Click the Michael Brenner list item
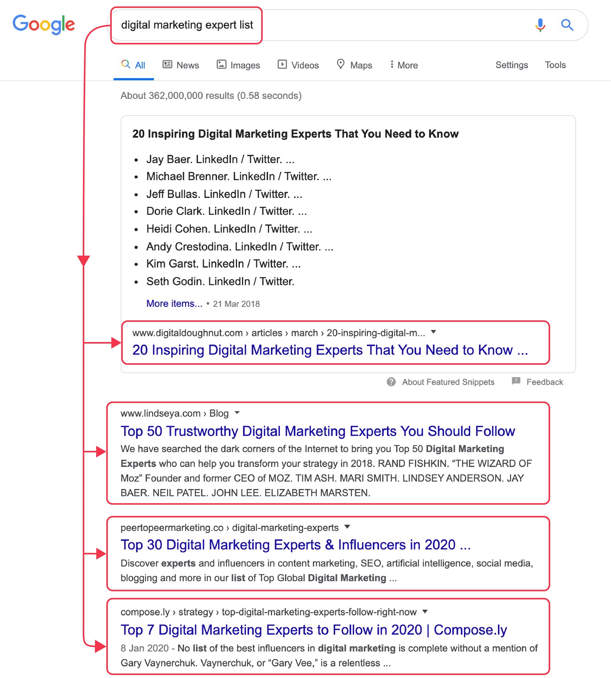Viewport: 611px width, 678px height. click(239, 176)
